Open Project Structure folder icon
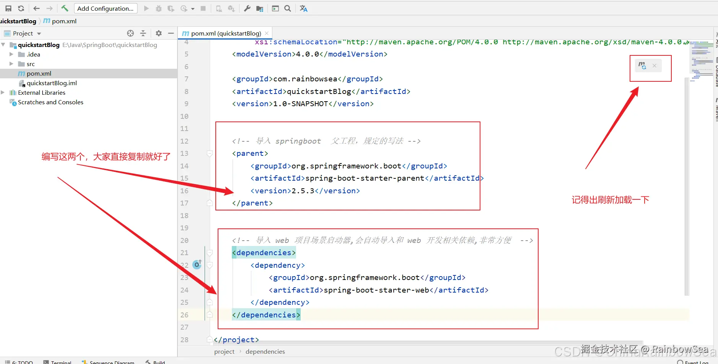The image size is (718, 364). click(x=260, y=8)
